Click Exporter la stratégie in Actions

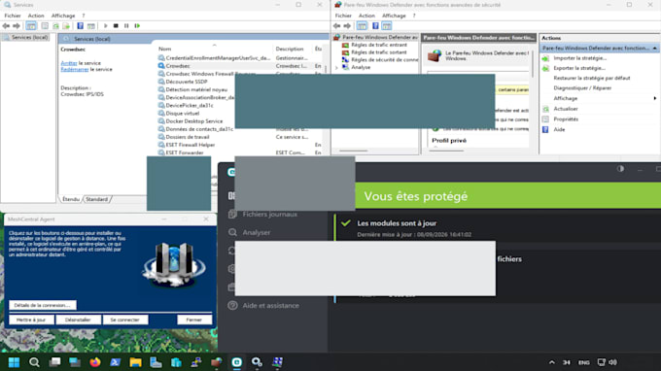pyautogui.click(x=579, y=68)
